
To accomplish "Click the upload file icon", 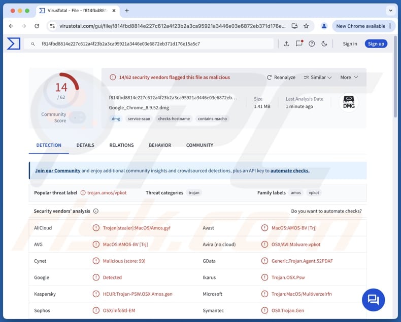I will tap(286, 44).
